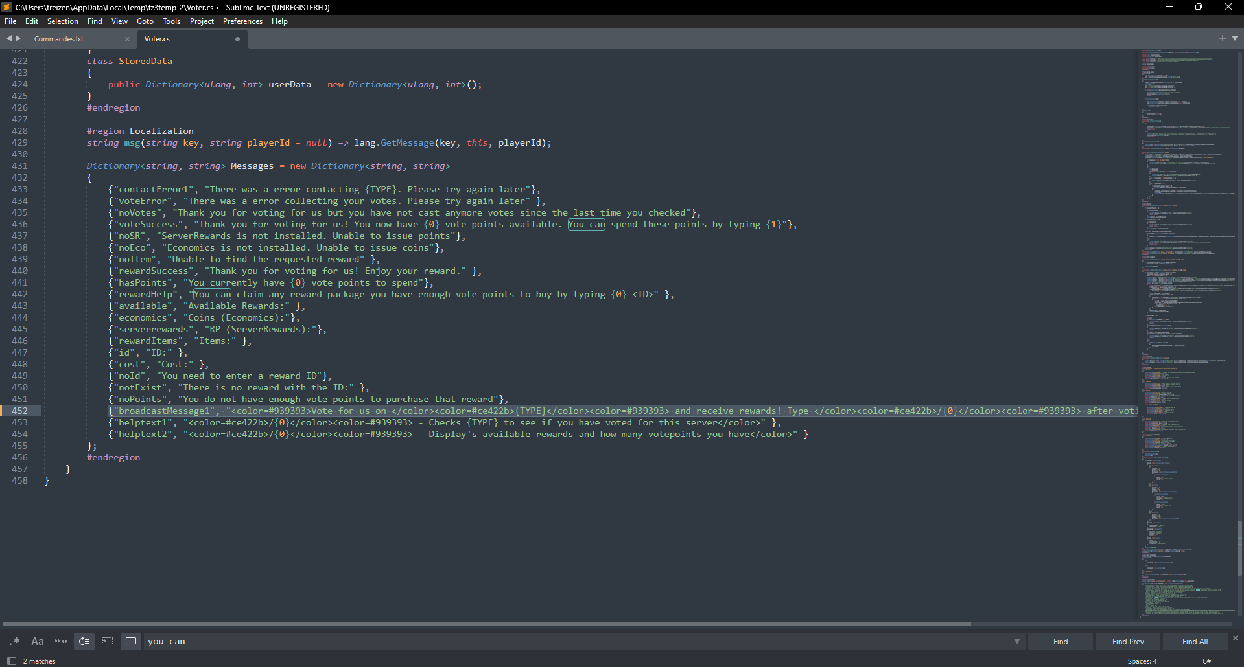The image size is (1244, 667).
Task: Click the Find button
Action: tap(1061, 641)
